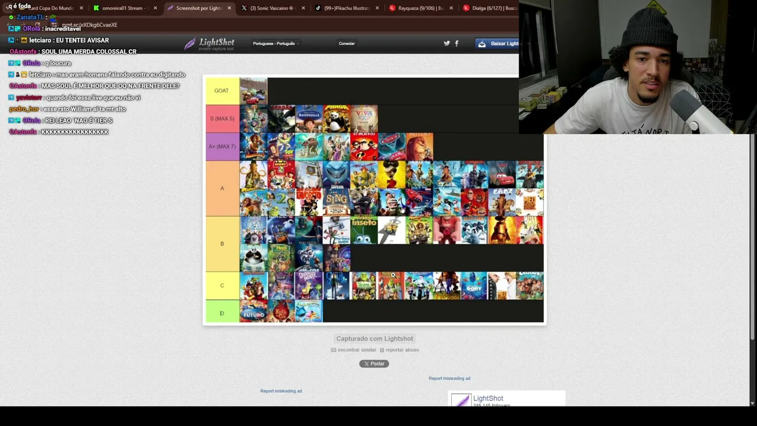Click the flag icon beside reportar abuso
The width and height of the screenshot is (757, 426).
[381, 350]
